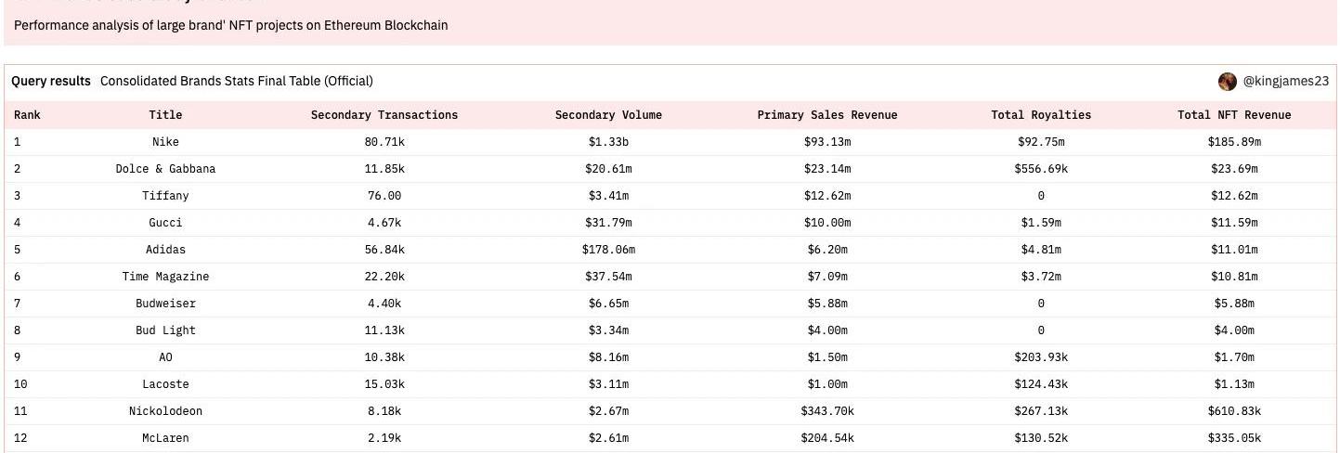Click Tiffany's secondary transactions value 76.00
The height and width of the screenshot is (453, 1340).
click(x=384, y=196)
